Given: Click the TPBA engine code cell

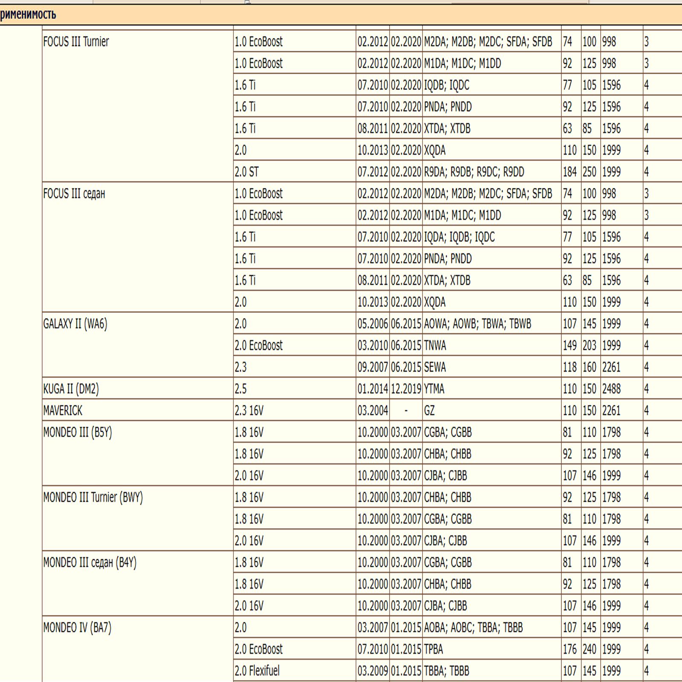Looking at the screenshot, I should (433, 649).
